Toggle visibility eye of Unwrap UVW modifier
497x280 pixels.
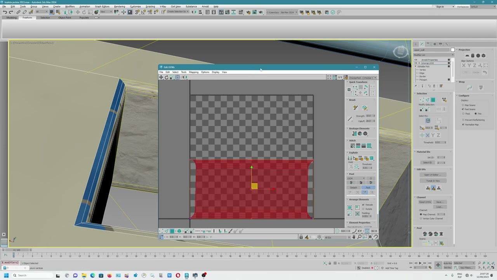point(416,63)
